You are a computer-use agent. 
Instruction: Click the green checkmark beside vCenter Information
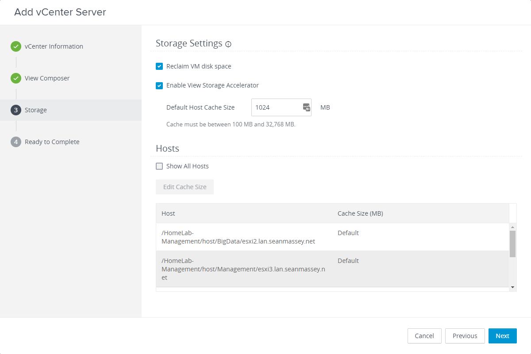[16, 46]
